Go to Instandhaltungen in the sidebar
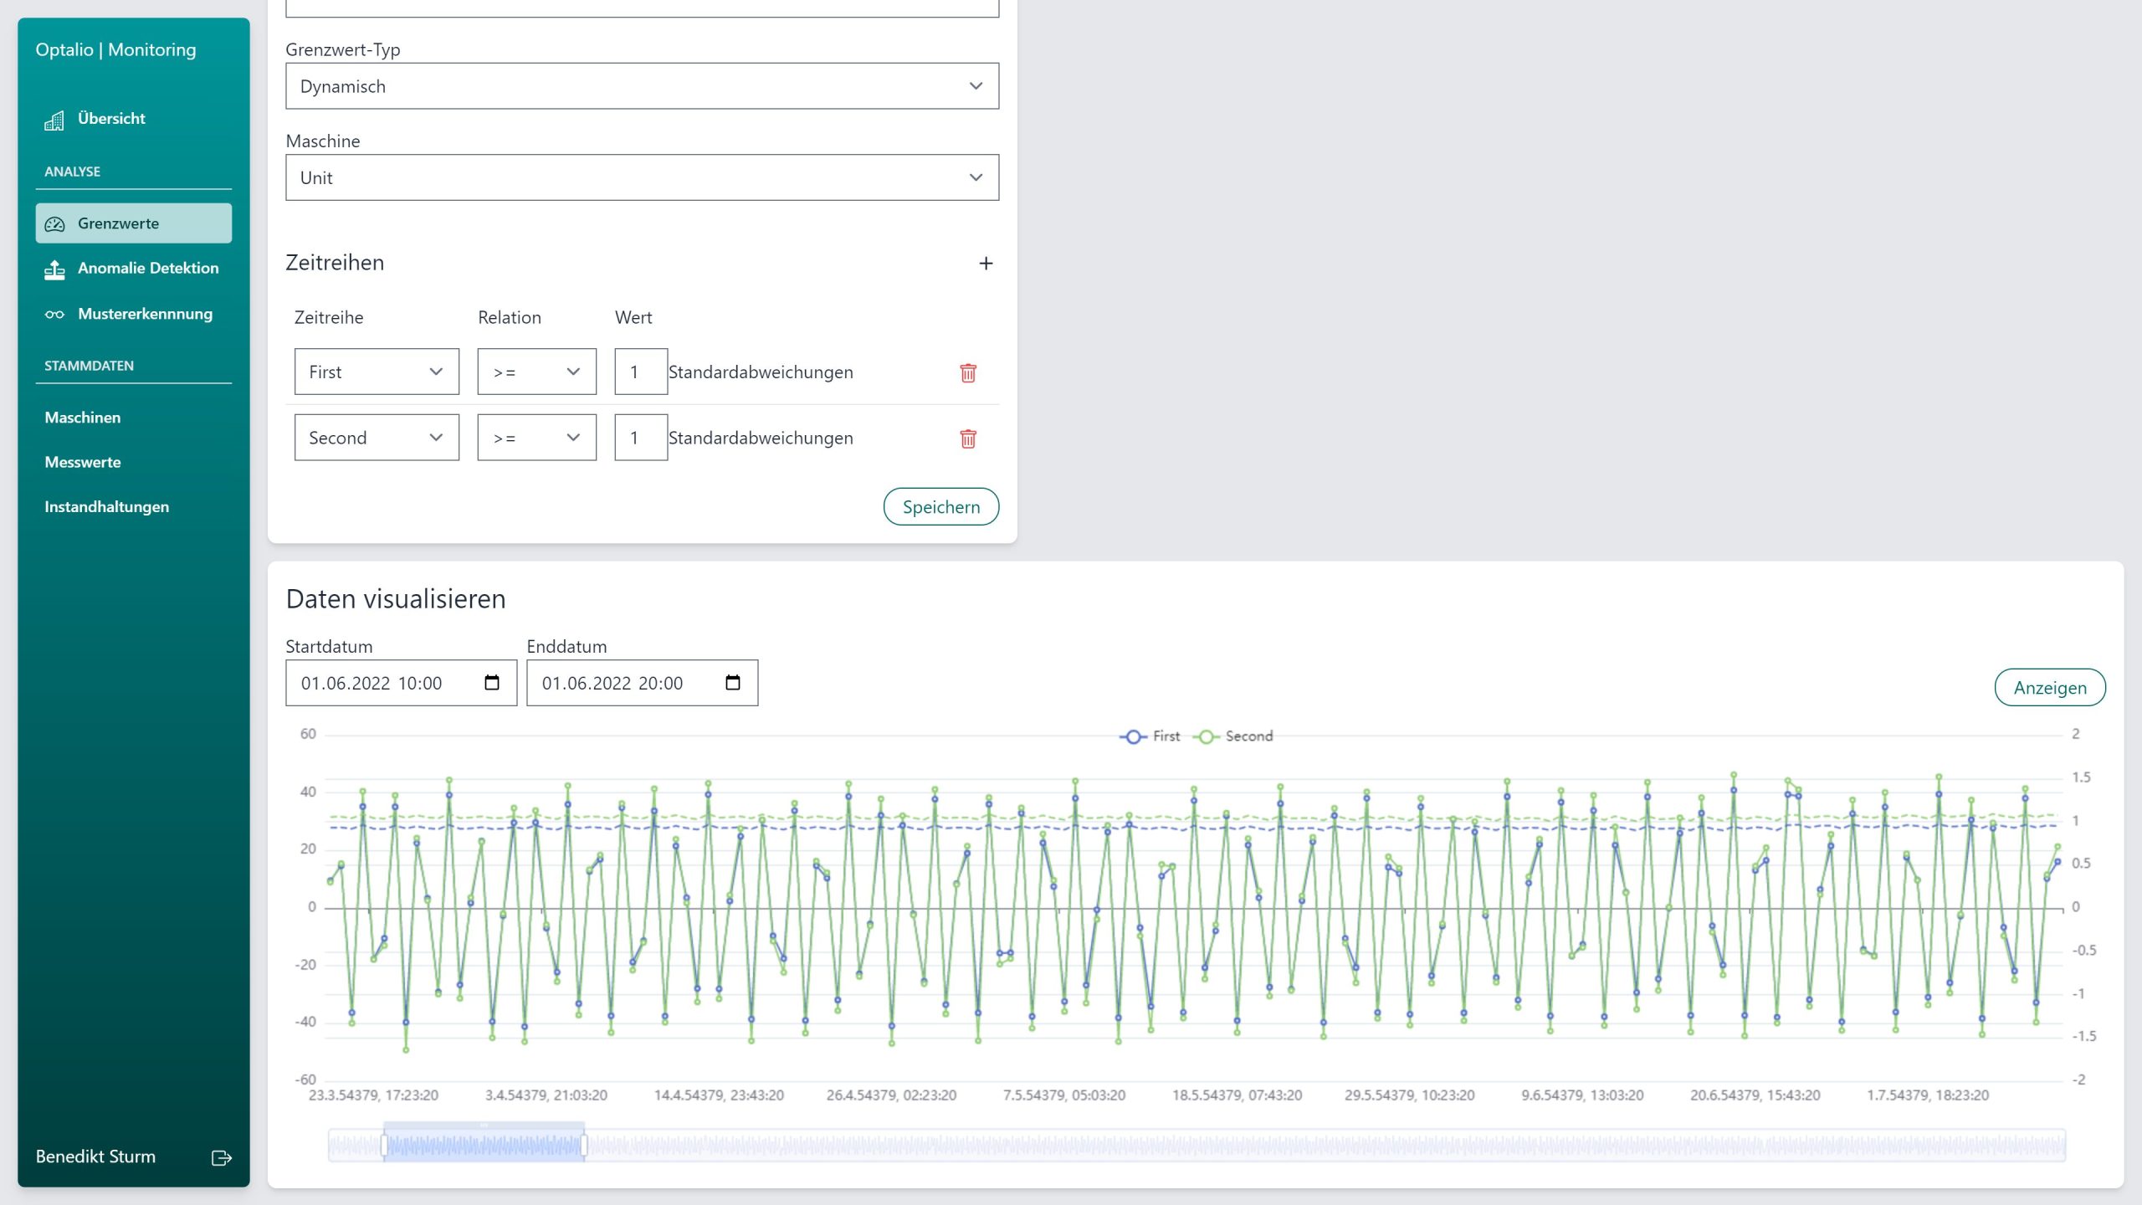The height and width of the screenshot is (1205, 2142). (x=106, y=507)
